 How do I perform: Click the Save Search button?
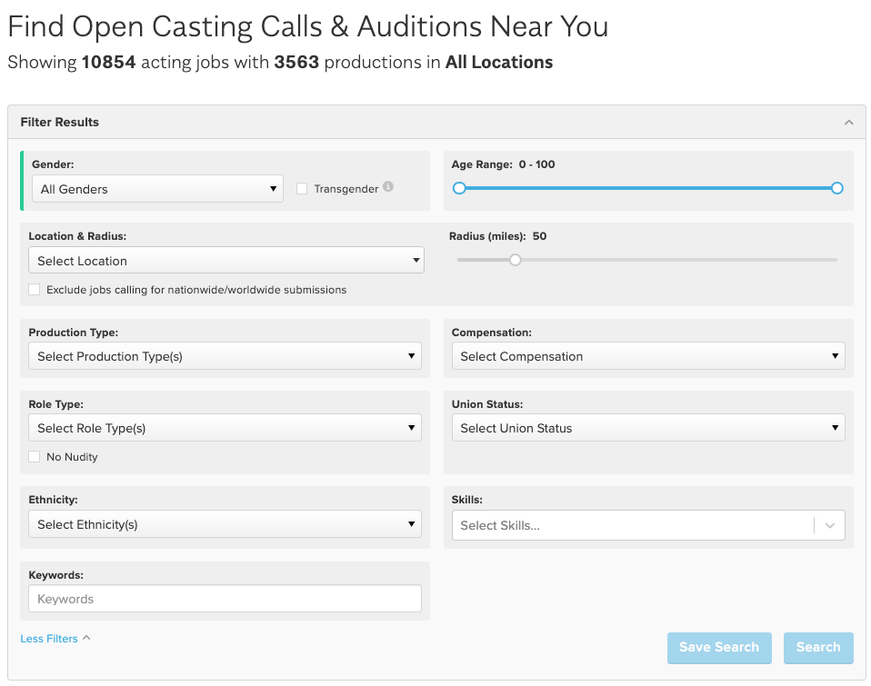[718, 648]
